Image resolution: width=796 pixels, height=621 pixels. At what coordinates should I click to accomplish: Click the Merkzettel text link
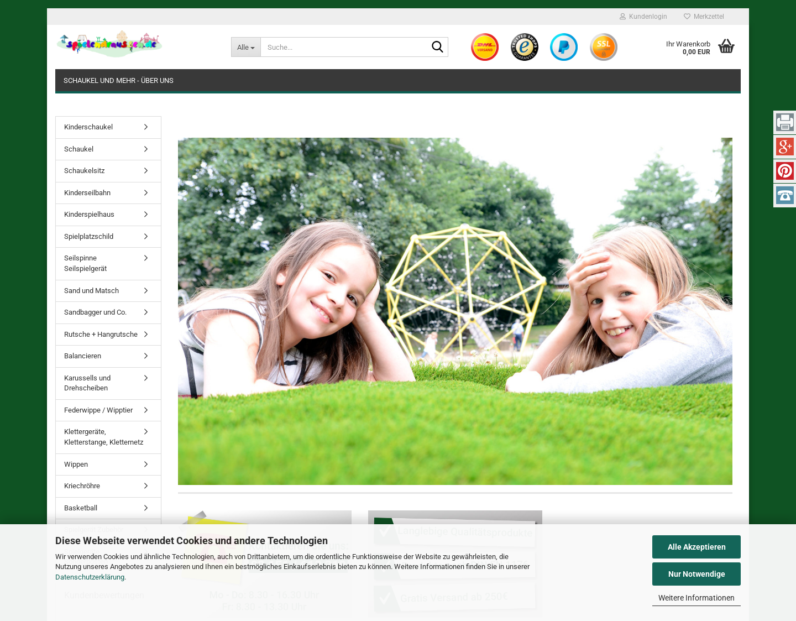tap(709, 17)
